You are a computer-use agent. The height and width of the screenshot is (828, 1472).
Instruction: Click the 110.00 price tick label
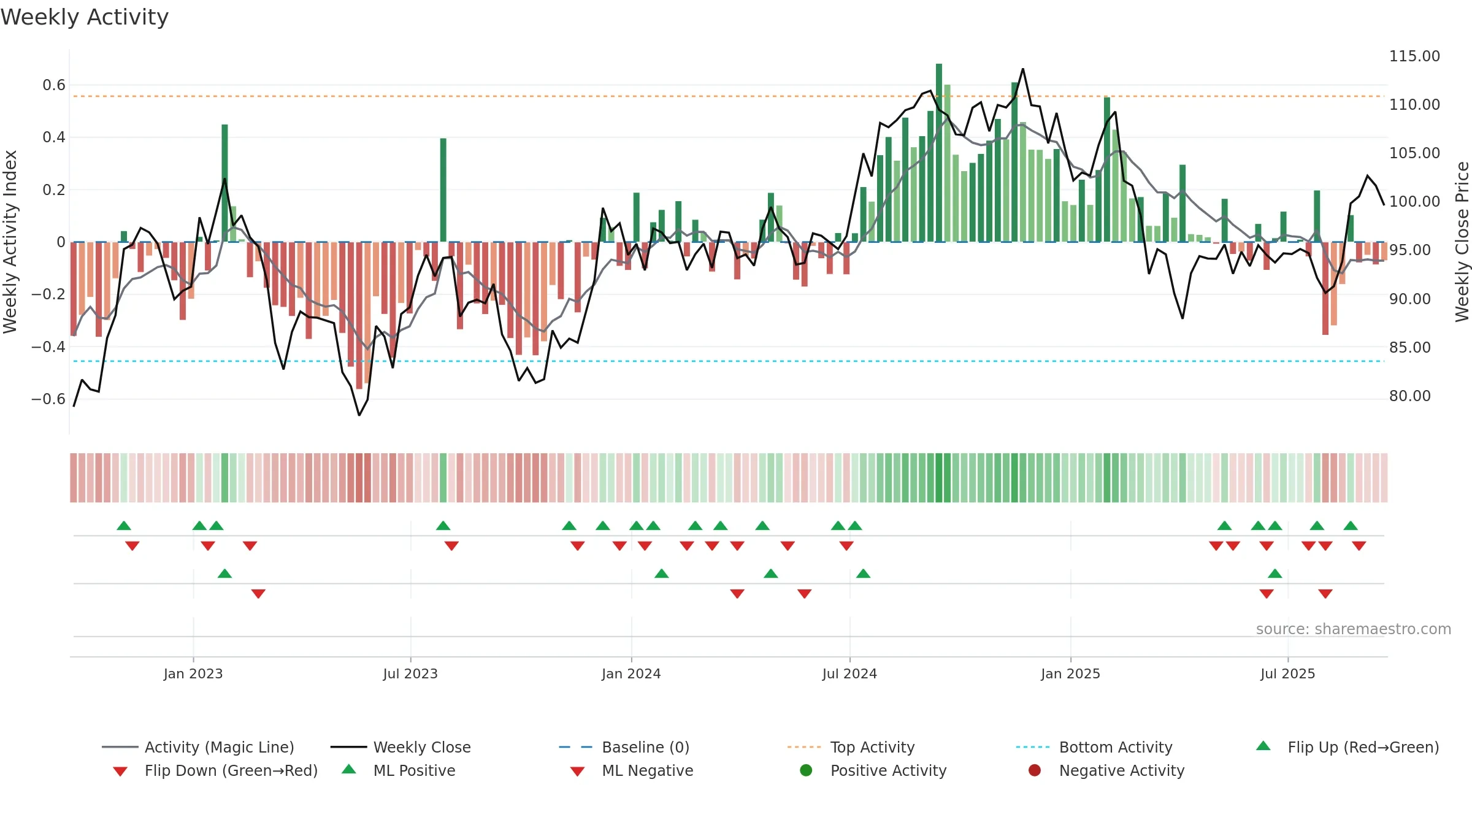(x=1414, y=104)
